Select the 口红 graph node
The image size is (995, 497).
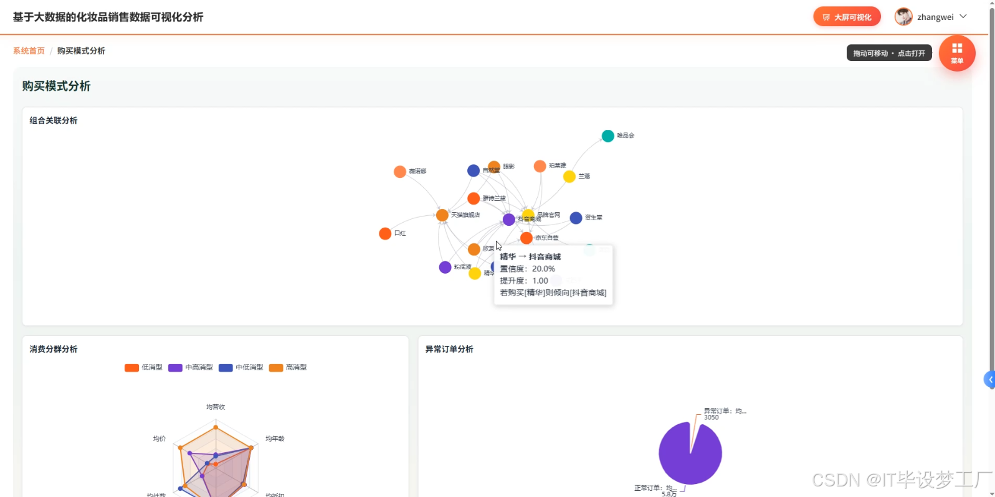click(385, 234)
